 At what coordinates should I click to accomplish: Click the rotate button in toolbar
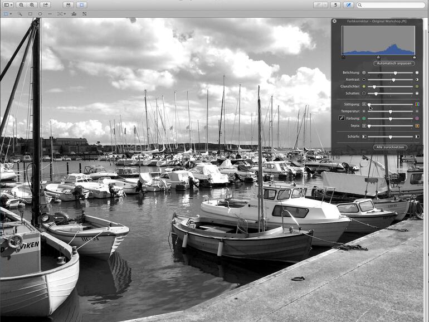[x=335, y=5]
